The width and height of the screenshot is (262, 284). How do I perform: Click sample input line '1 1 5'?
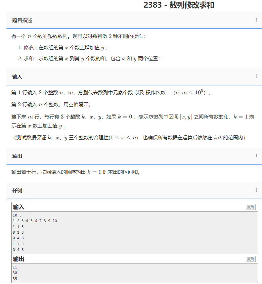pos(18,227)
